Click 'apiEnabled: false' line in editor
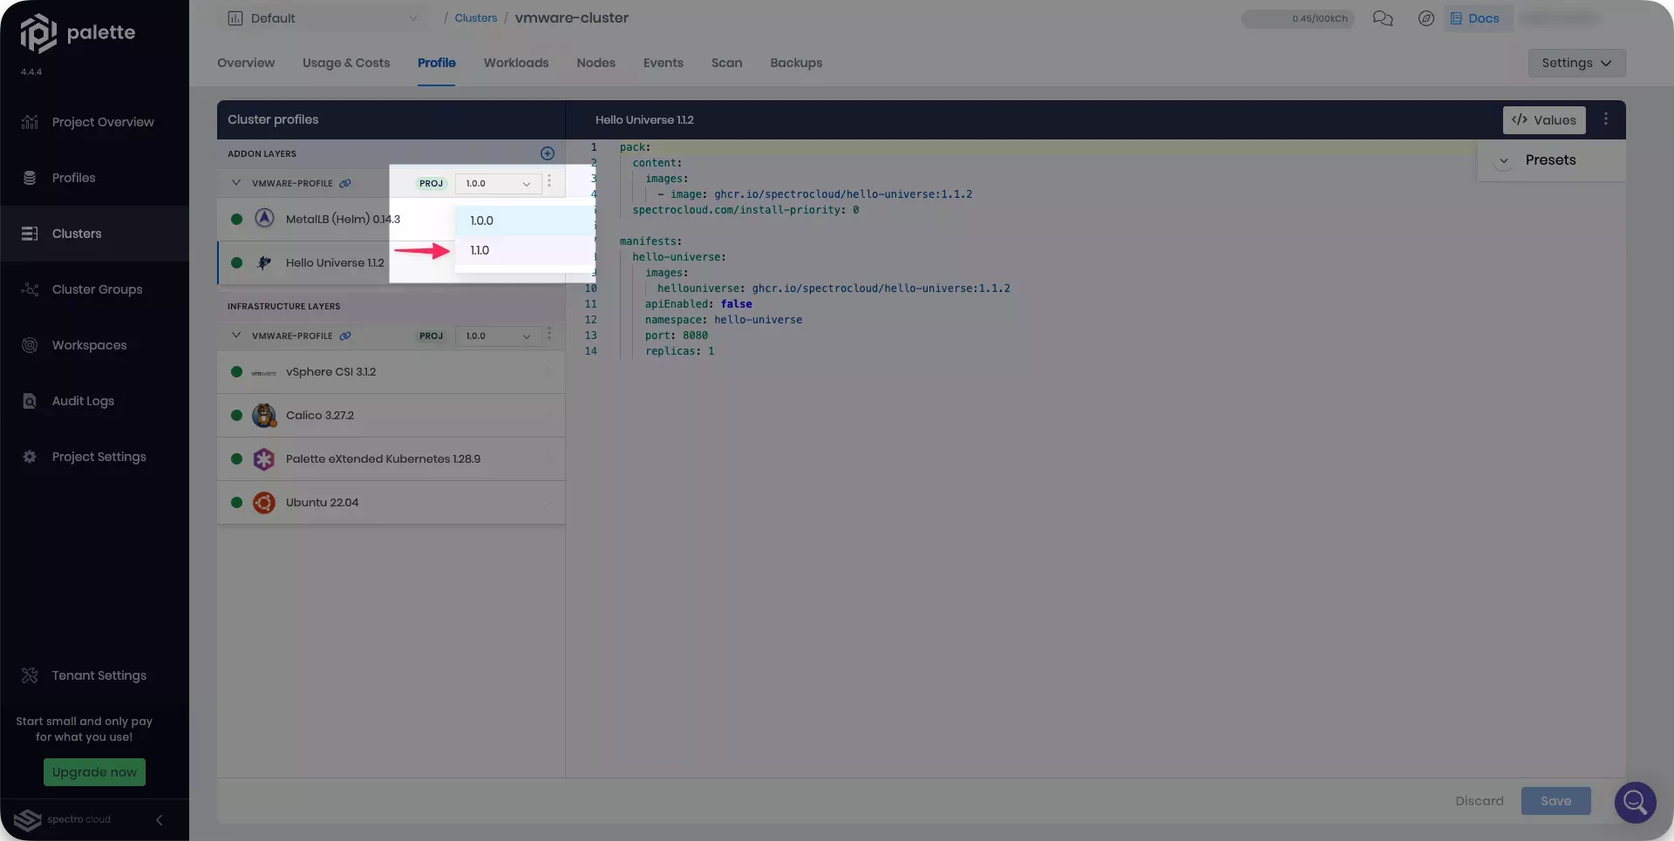1674x841 pixels. 698,304
